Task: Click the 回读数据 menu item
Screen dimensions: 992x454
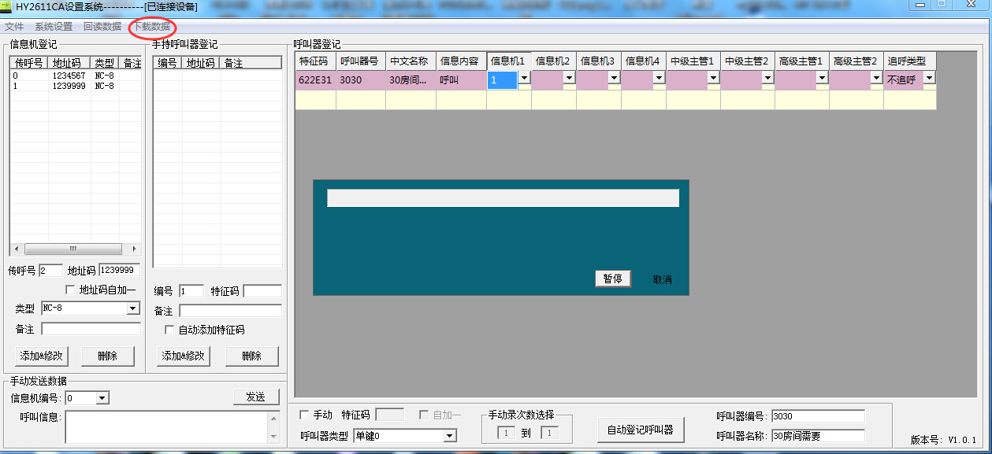Action: pos(102,27)
